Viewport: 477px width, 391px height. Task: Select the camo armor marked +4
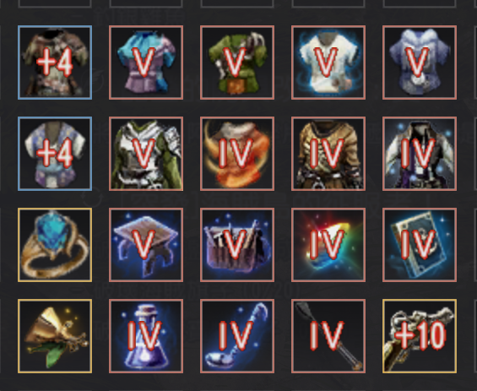tap(55, 62)
